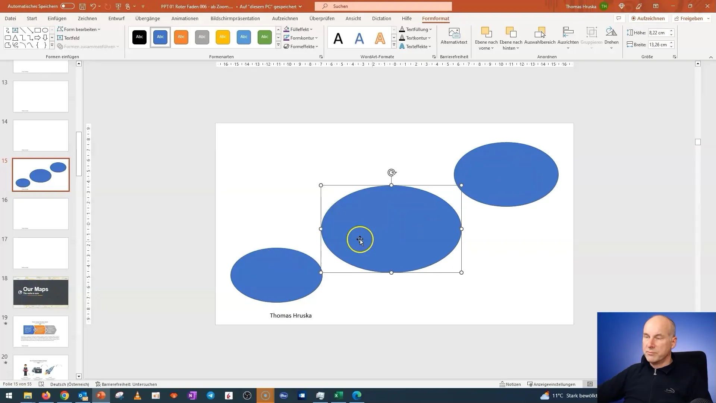Open the Übergänge tab
This screenshot has width=716, height=403.
(148, 18)
